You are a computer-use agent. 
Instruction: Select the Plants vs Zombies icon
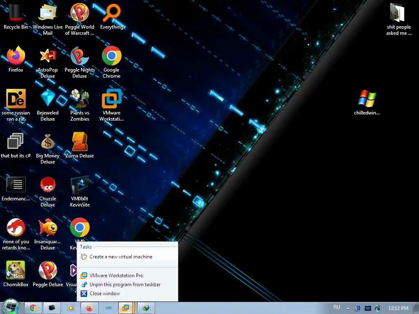pyautogui.click(x=80, y=105)
